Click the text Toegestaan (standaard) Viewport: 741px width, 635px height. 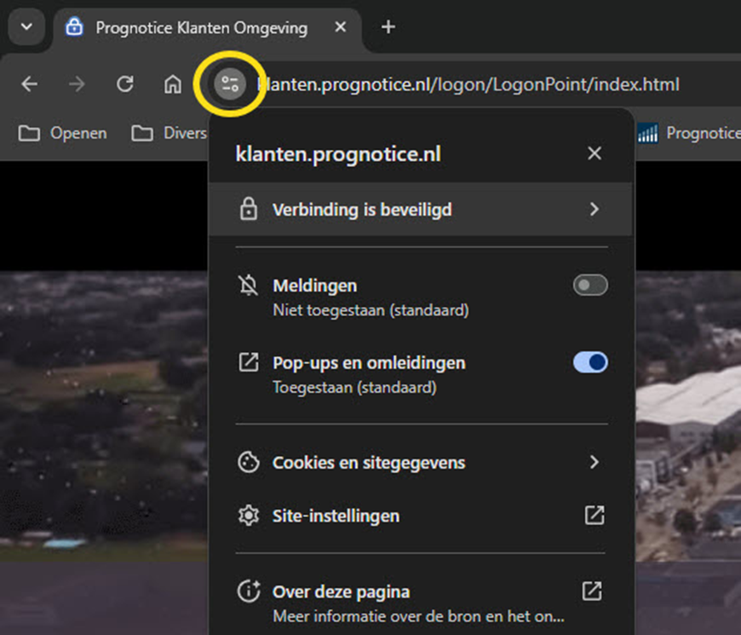coord(354,388)
